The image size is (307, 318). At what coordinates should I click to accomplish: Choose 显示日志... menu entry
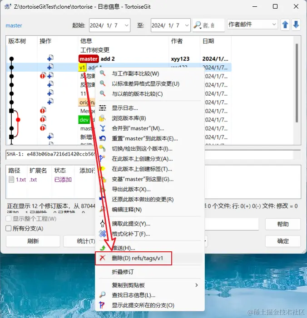pyautogui.click(x=150, y=108)
